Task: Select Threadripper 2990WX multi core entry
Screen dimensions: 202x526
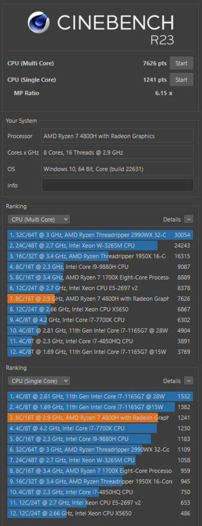Action: click(100, 235)
